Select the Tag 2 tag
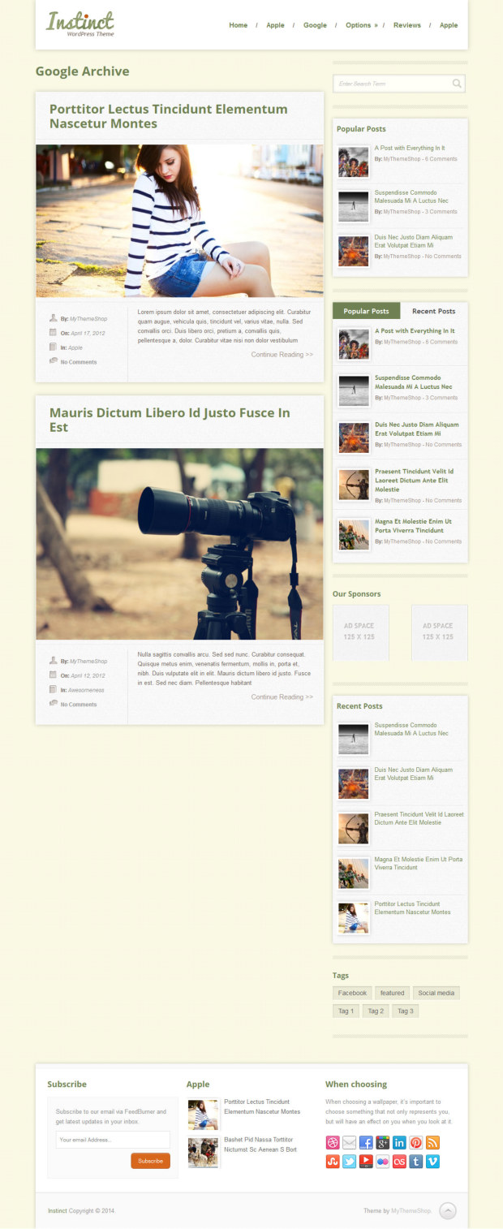The width and height of the screenshot is (503, 1229). point(375,1011)
